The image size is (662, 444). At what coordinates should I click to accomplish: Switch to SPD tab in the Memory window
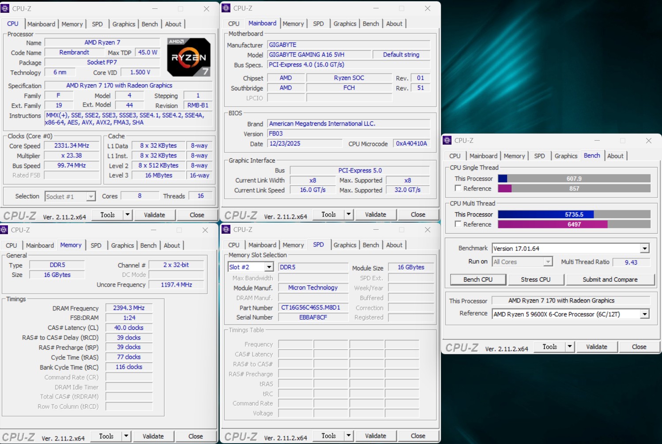[96, 246]
